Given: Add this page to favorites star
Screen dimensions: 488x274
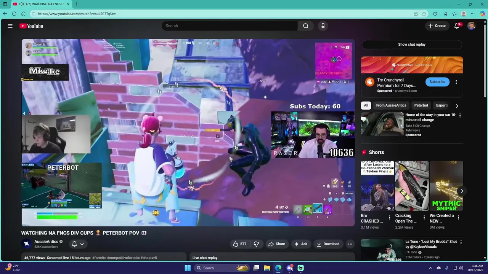Looking at the screenshot, I should point(424,14).
